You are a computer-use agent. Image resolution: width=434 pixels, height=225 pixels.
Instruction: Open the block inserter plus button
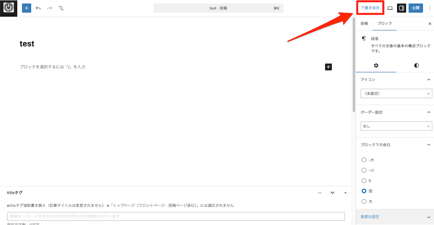coord(27,8)
